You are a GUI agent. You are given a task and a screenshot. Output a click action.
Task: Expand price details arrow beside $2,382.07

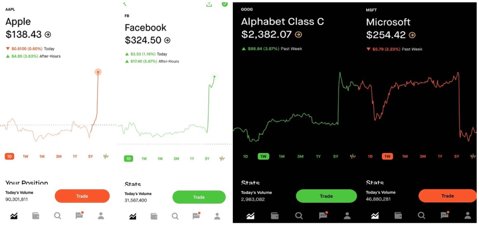tap(298, 35)
